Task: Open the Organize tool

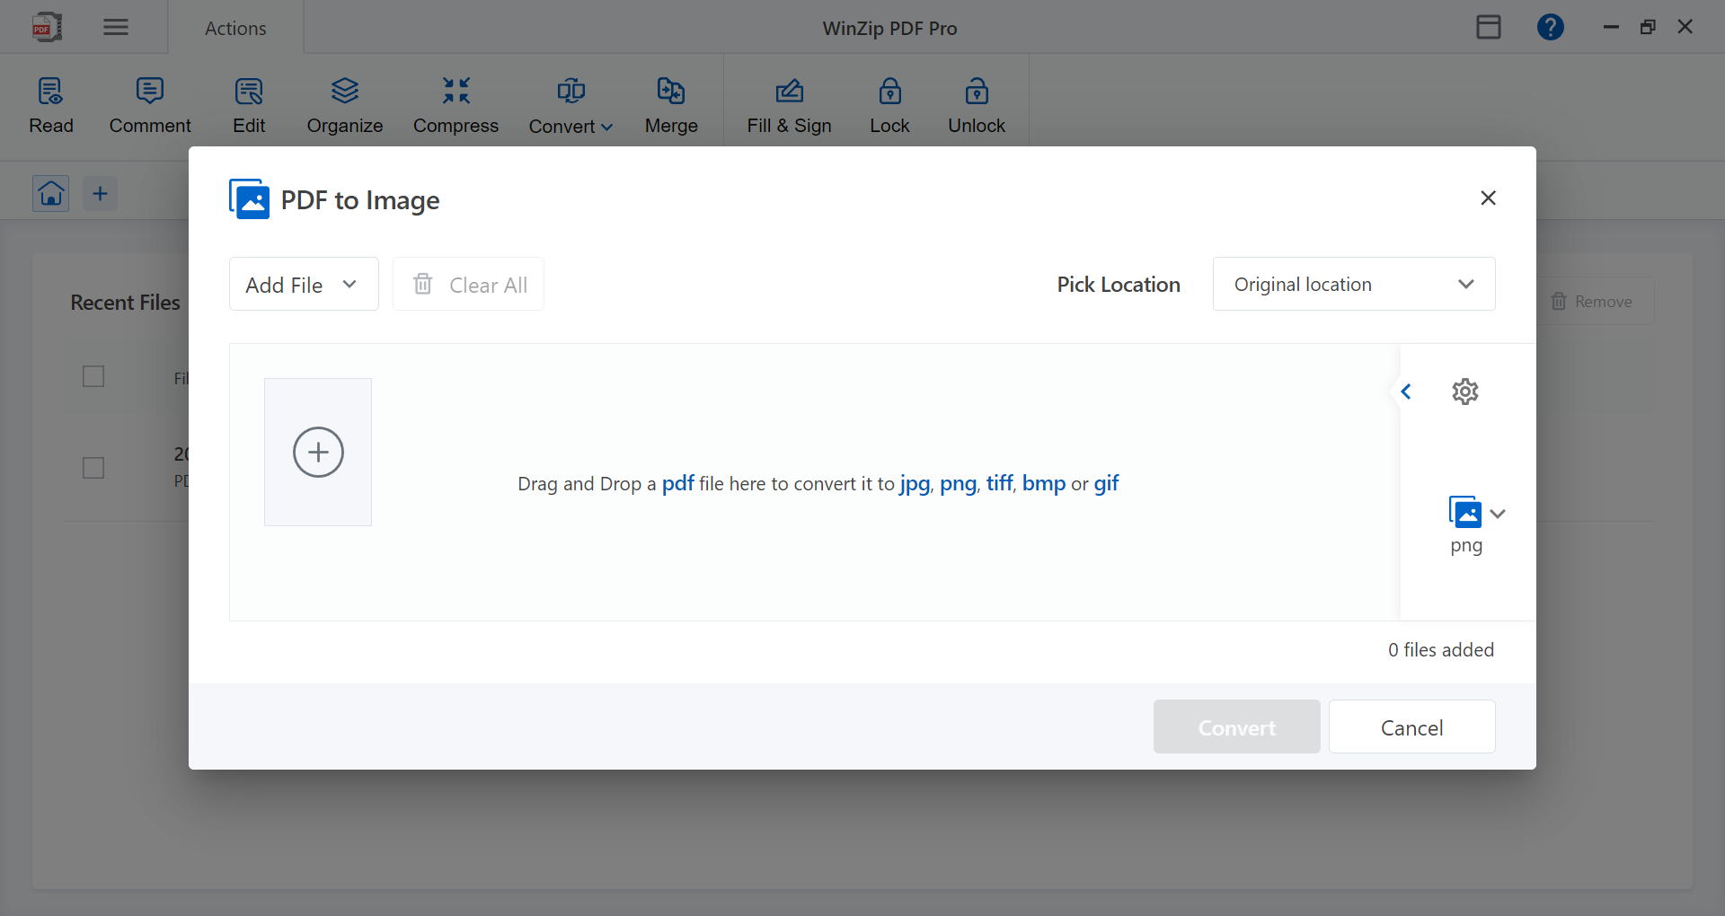Action: (x=344, y=103)
